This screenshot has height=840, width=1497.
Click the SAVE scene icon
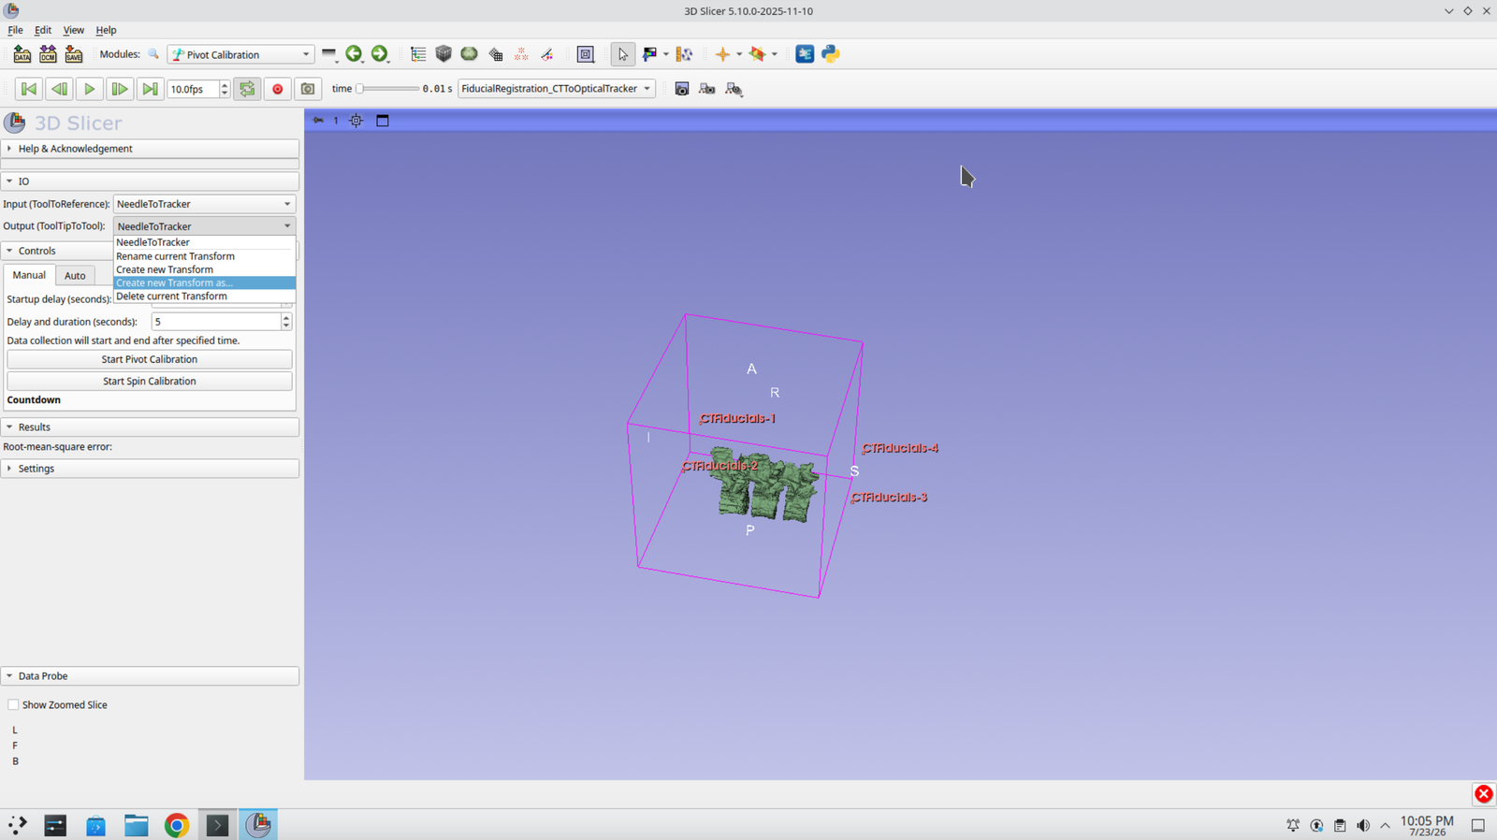[x=73, y=54]
